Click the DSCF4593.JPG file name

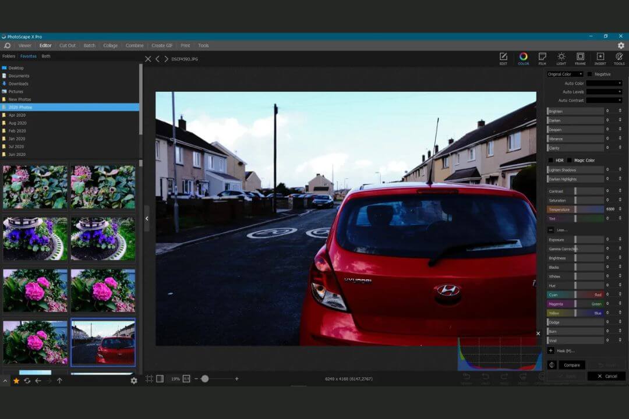tap(185, 59)
